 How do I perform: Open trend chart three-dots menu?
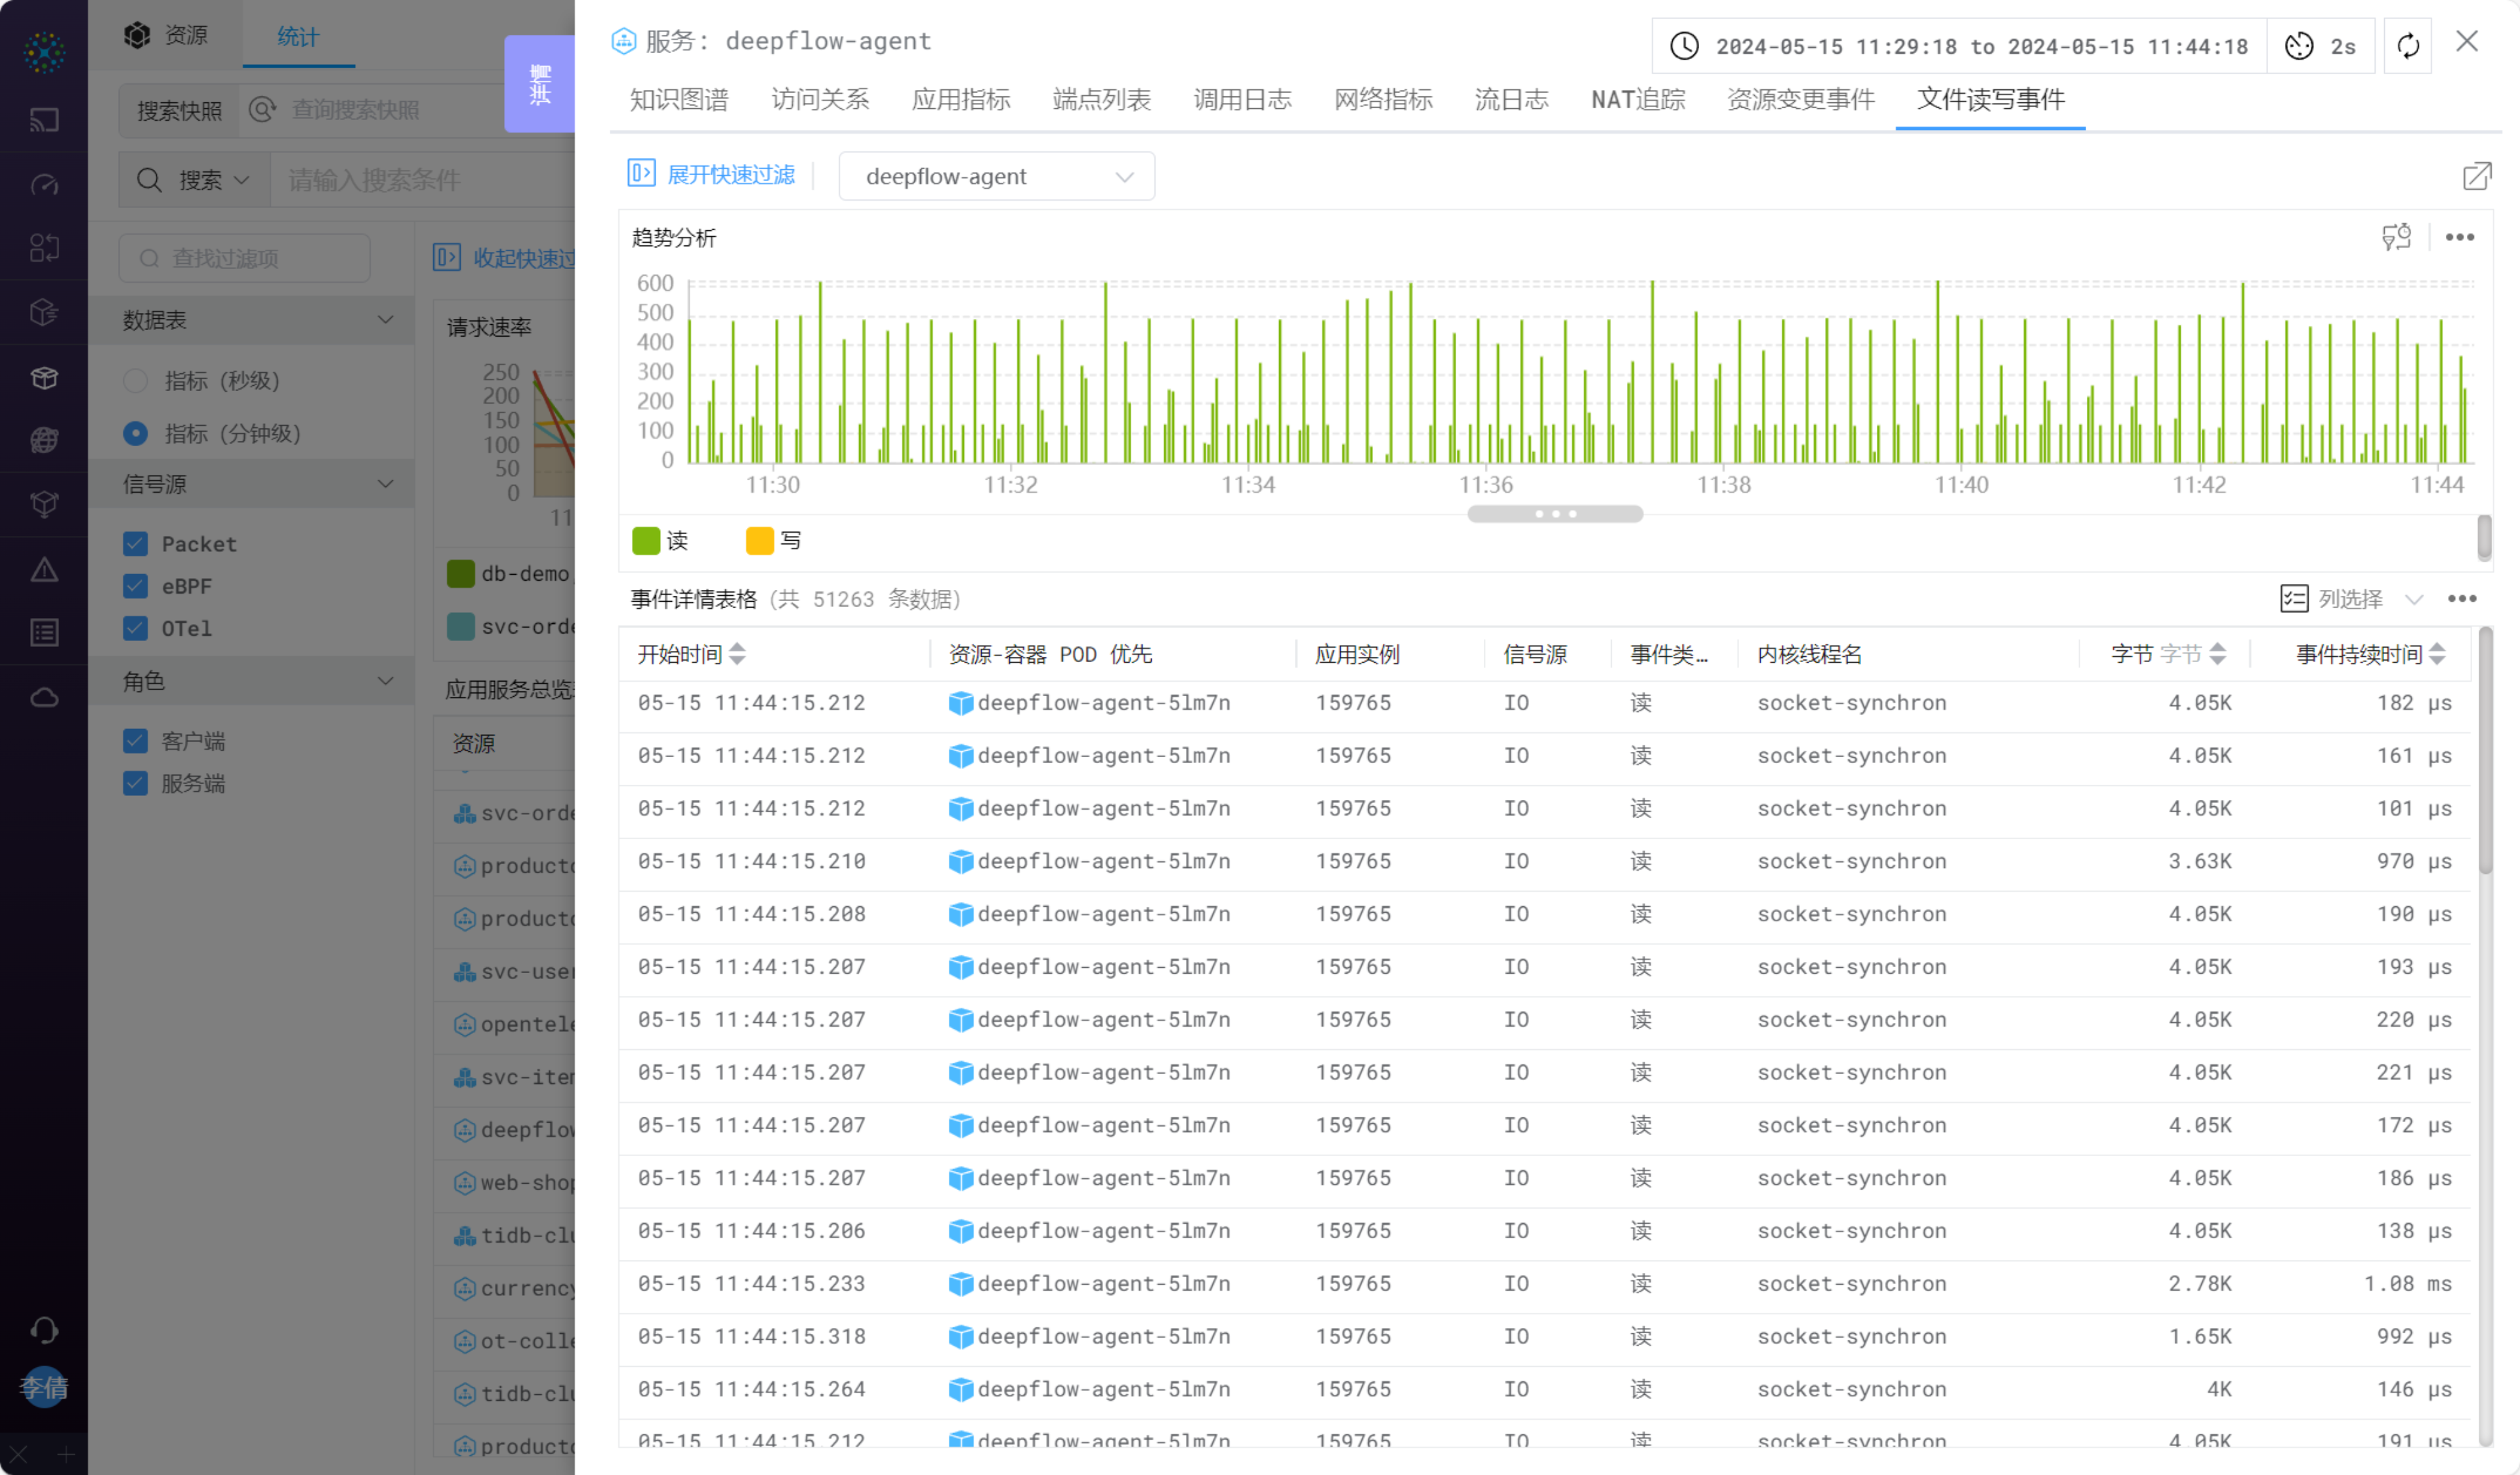coord(2459,237)
